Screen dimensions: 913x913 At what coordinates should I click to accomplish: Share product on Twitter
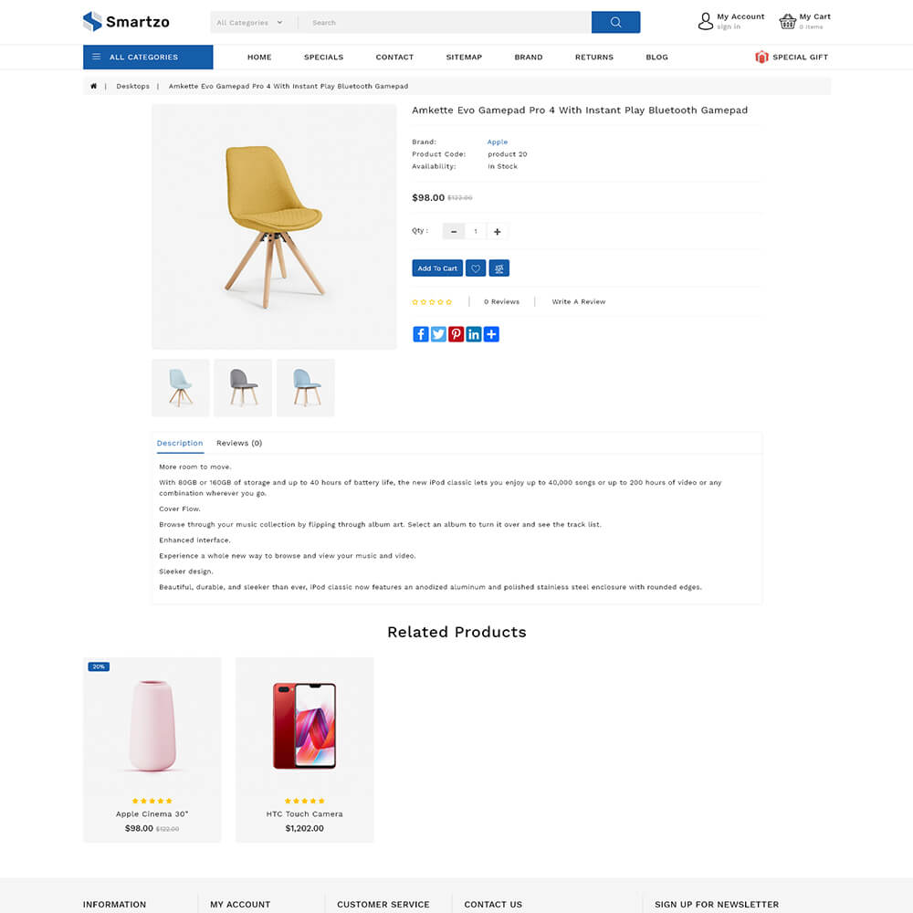click(x=438, y=334)
